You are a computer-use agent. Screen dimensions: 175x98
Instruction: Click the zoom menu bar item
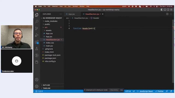tap(124, 6)
